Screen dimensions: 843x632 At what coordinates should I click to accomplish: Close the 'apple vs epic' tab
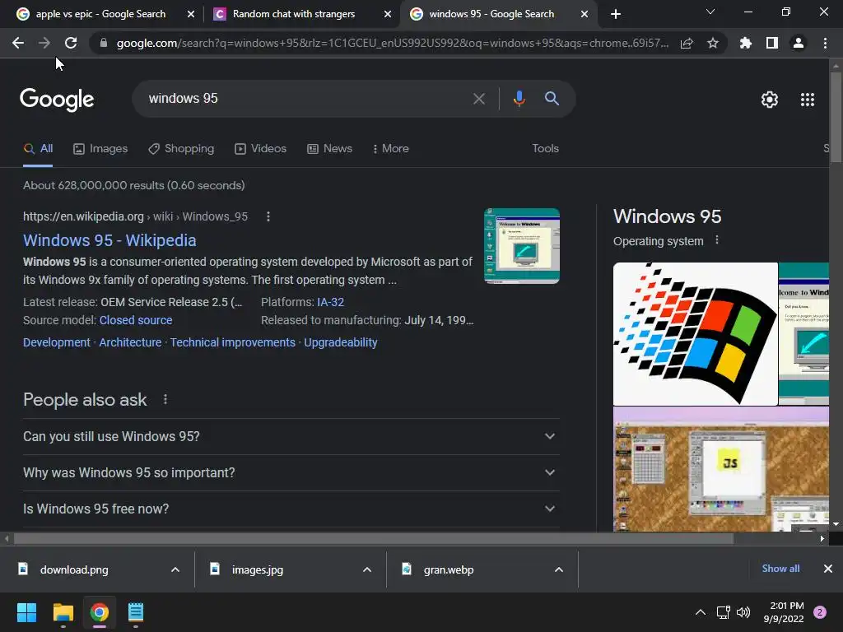point(191,14)
